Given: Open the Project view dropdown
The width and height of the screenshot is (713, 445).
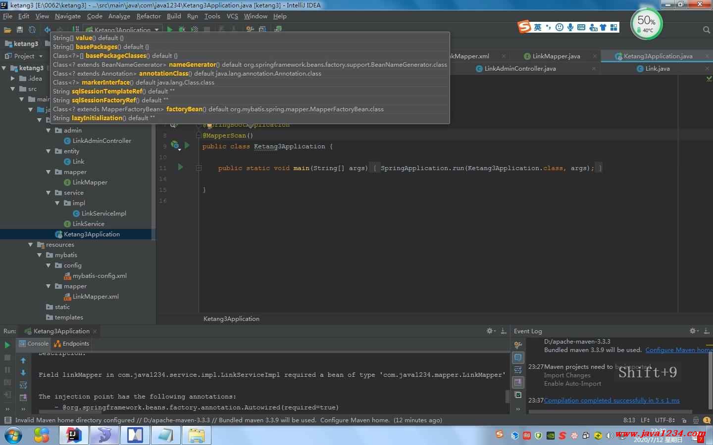Looking at the screenshot, I should (x=41, y=56).
